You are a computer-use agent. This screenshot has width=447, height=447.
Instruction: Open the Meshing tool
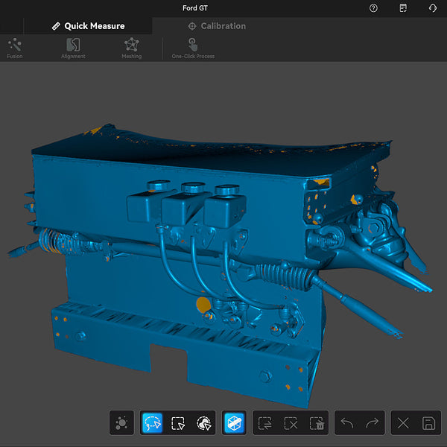pyautogui.click(x=131, y=48)
